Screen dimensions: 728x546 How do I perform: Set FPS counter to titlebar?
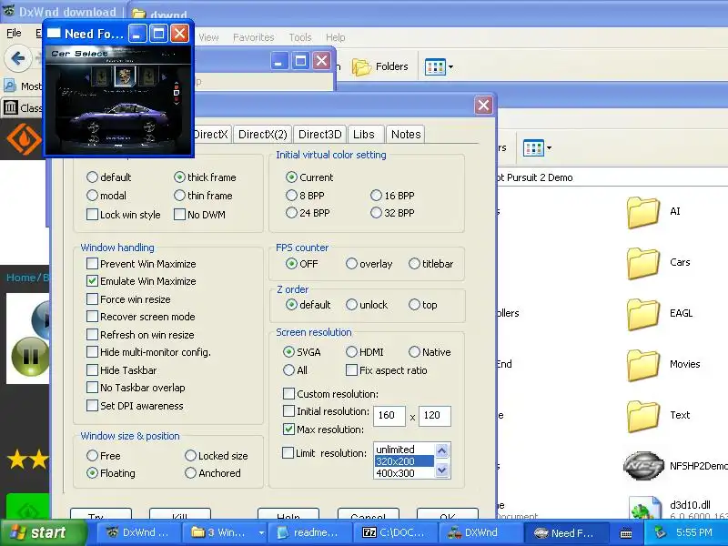[414, 264]
